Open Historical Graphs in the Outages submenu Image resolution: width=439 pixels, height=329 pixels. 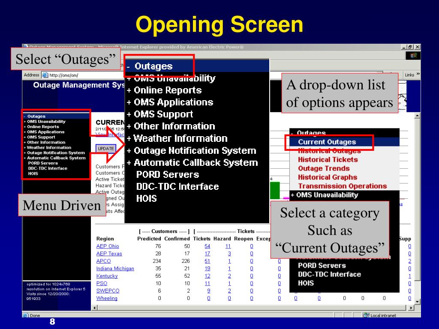328,177
